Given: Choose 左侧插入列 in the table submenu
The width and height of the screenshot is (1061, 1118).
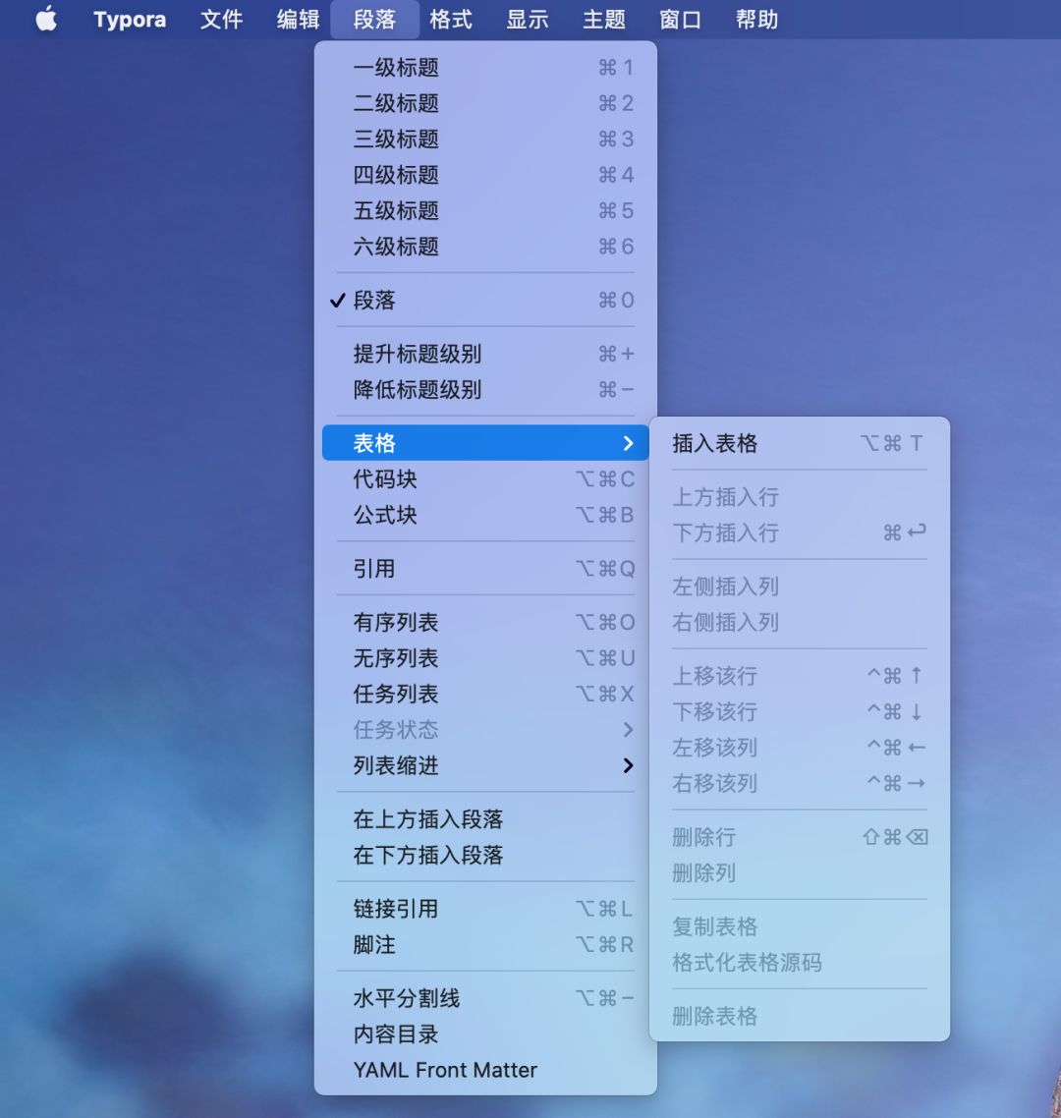Looking at the screenshot, I should coord(800,587).
